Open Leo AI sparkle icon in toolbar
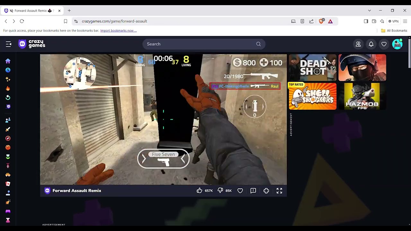The height and width of the screenshot is (231, 411). 382,21
